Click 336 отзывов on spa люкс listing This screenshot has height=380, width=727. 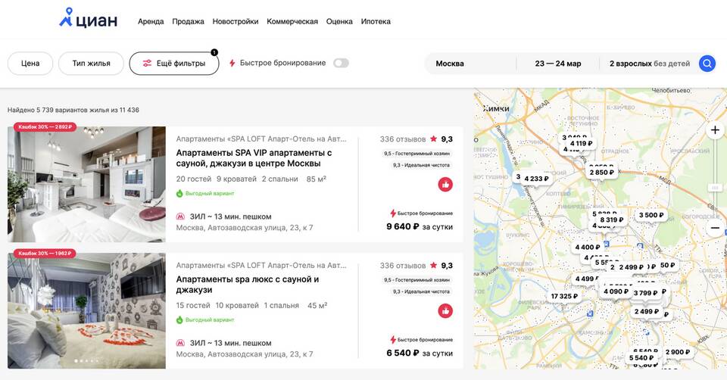[x=402, y=266]
